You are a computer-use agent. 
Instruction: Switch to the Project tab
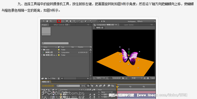[44, 25]
